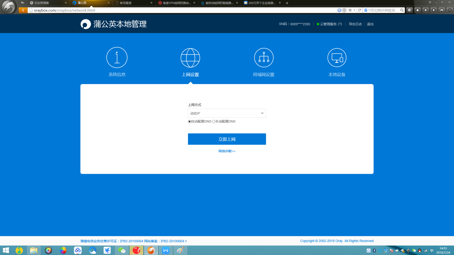Screen dimensions: 454x255
Task: Open the 本地设备 monitor icon
Action: click(x=337, y=58)
